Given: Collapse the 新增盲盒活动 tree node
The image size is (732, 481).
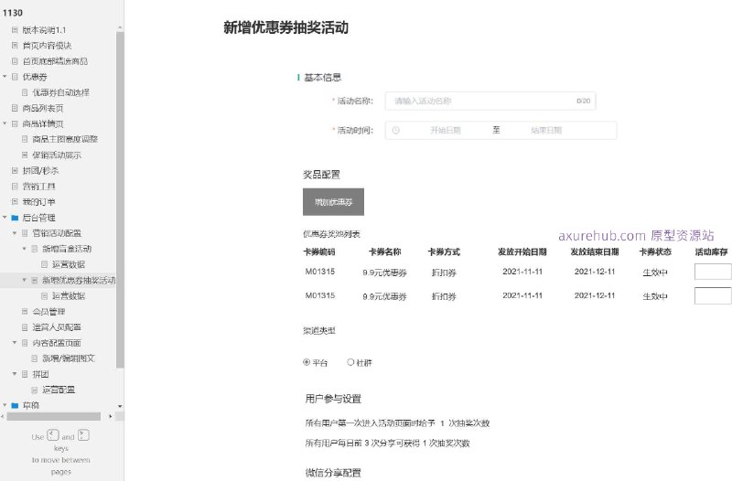Looking at the screenshot, I should point(25,249).
